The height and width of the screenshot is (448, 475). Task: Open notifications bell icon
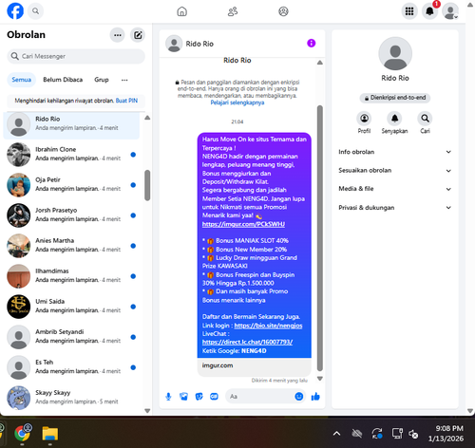tap(429, 11)
